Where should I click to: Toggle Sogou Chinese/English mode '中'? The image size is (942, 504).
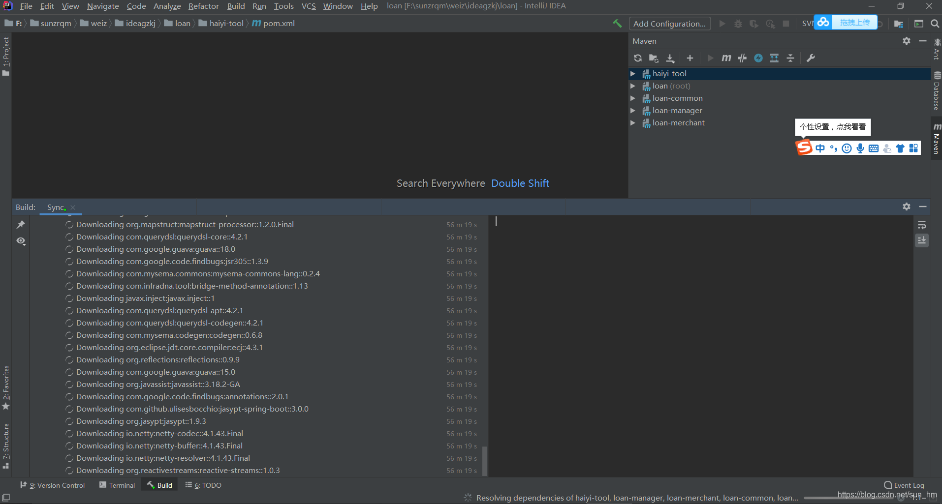(x=820, y=148)
